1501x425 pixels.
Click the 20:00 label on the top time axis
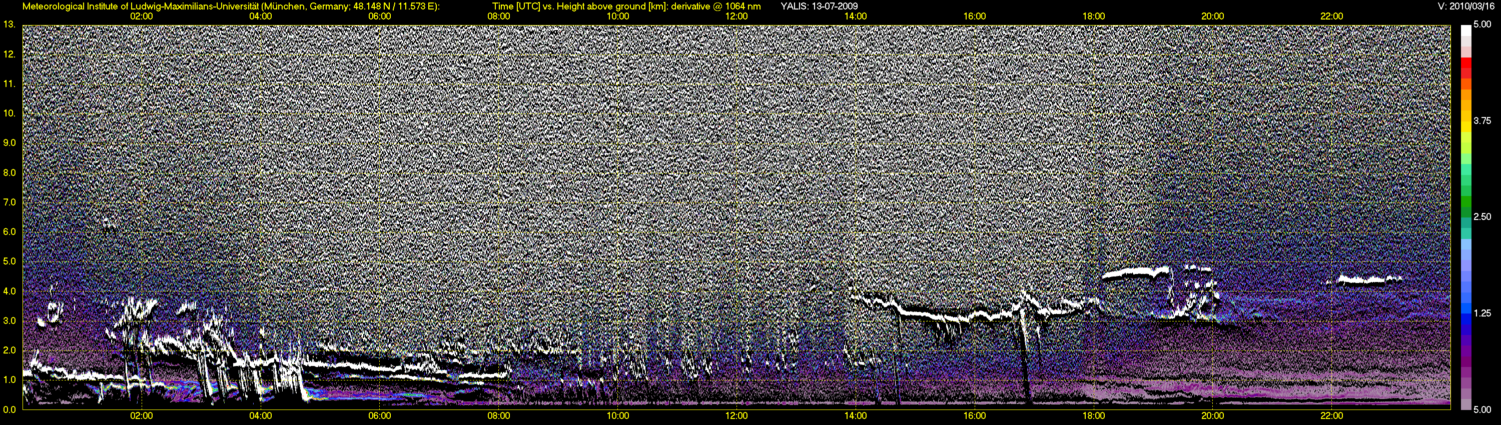coord(1213,16)
